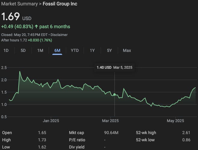This screenshot has height=150, width=198.
Task: Click the Open value 1.65
Action: click(x=42, y=133)
